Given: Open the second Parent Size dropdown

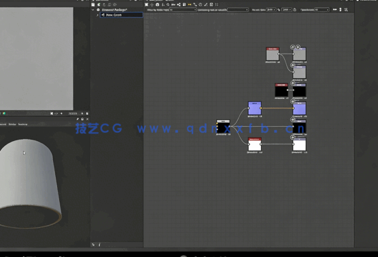Looking at the screenshot, I should tap(287, 10).
